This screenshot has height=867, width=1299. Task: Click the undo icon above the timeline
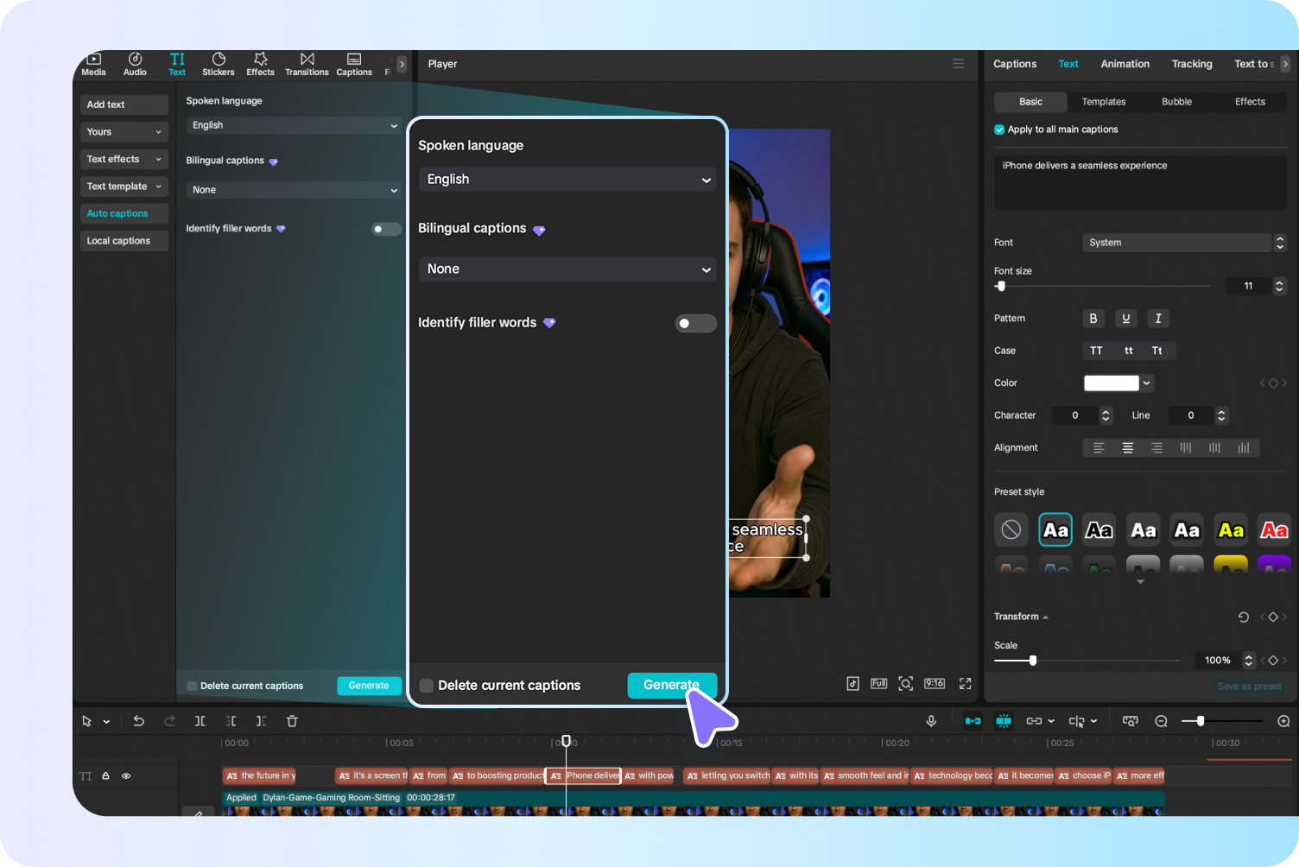coord(138,721)
